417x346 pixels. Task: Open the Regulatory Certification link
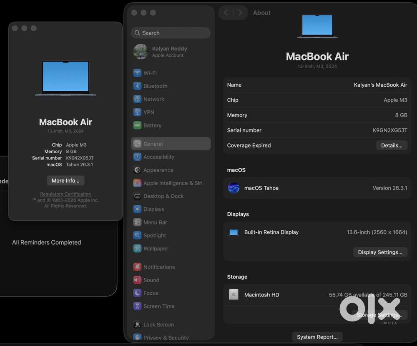[x=65, y=194]
